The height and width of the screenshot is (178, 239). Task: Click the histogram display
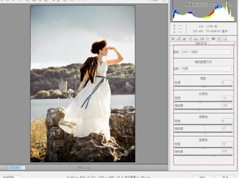203,11
